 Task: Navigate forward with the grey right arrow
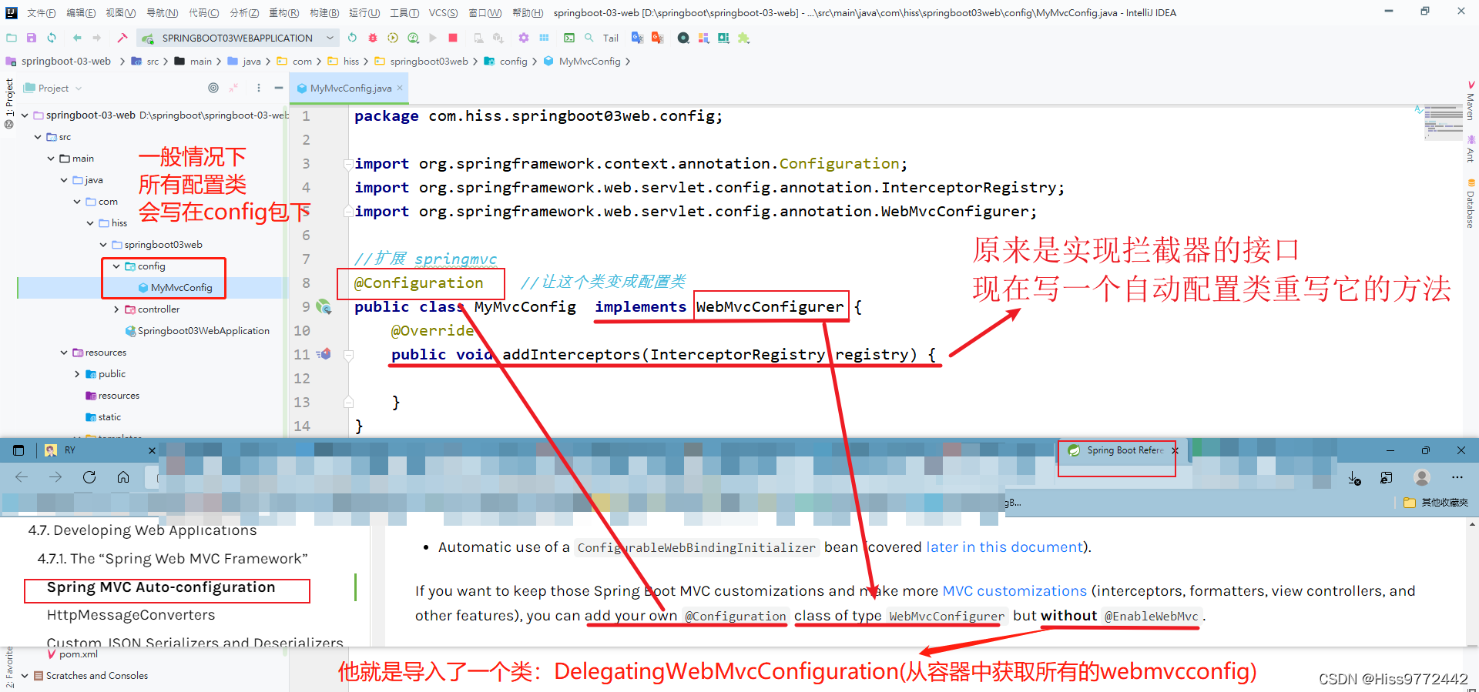click(x=97, y=38)
